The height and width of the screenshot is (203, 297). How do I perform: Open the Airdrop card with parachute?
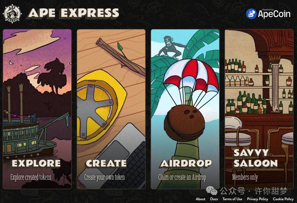coord(185,109)
